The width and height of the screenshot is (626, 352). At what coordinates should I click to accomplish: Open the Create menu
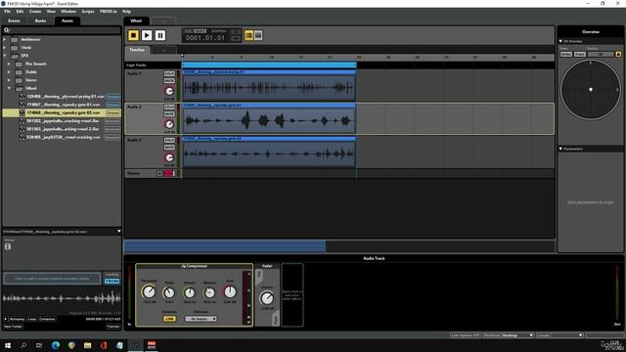tap(35, 11)
